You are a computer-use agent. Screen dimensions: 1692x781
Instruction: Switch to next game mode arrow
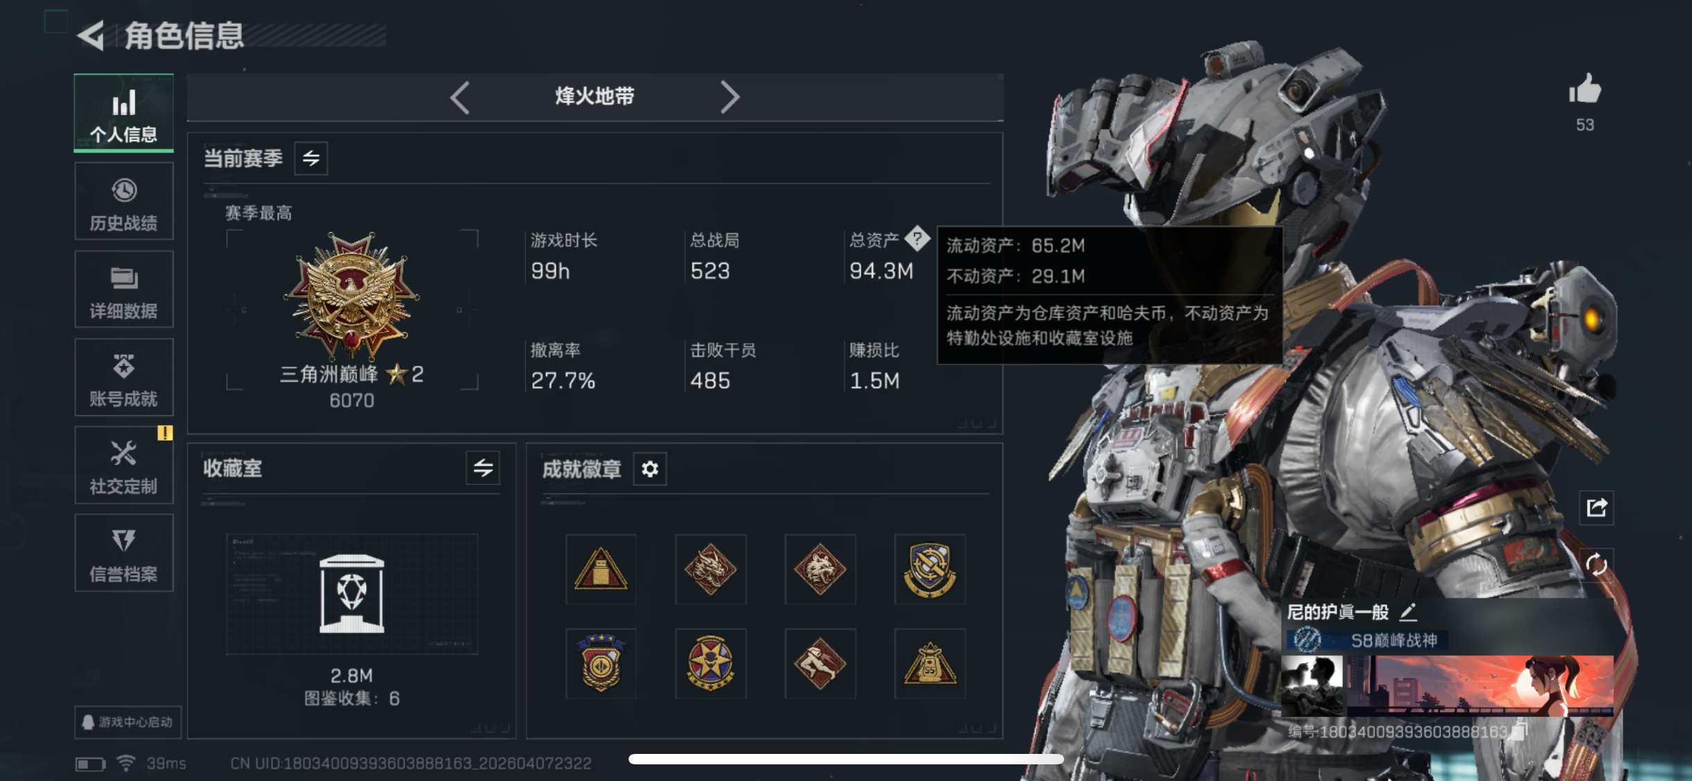(x=729, y=97)
